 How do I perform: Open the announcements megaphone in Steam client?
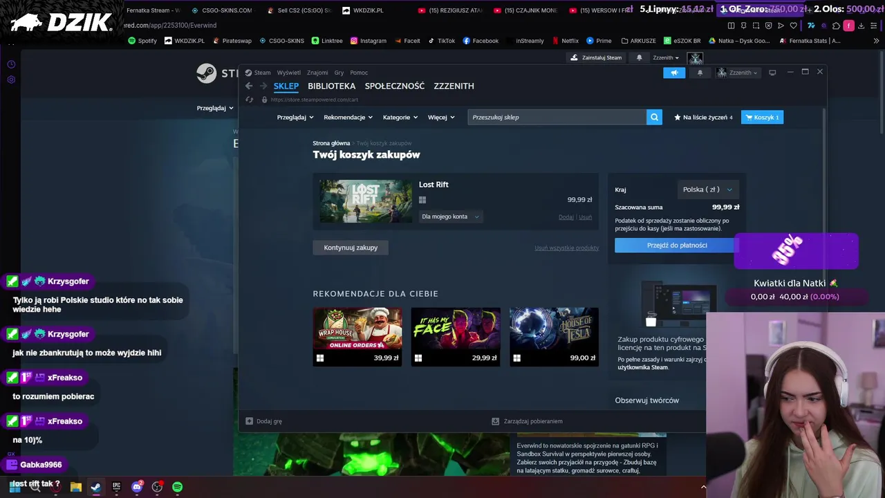(x=674, y=73)
